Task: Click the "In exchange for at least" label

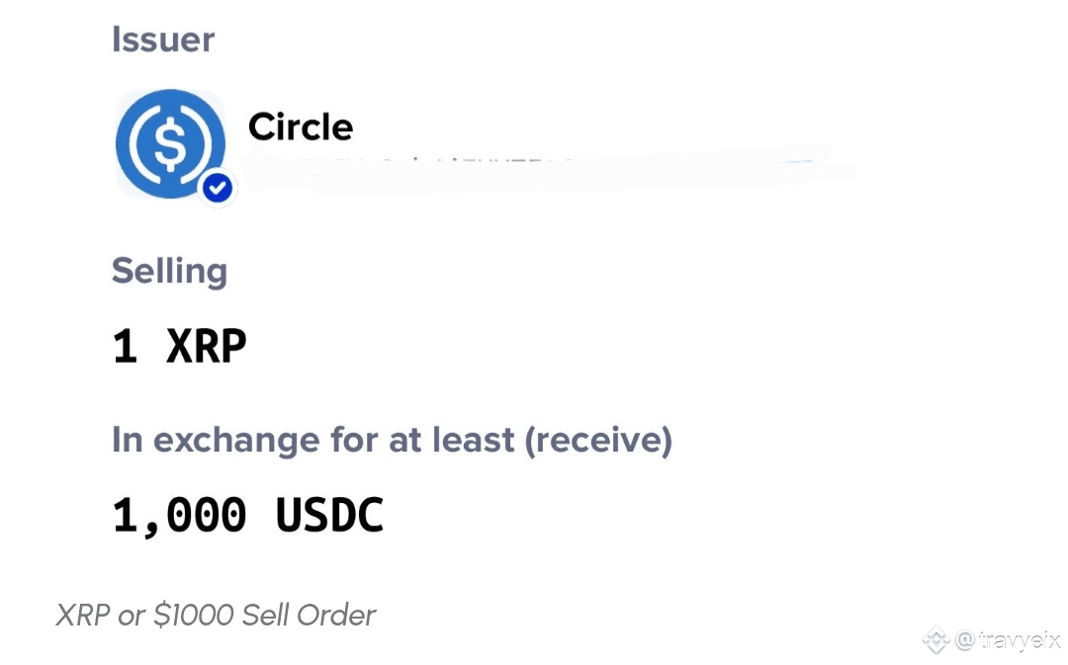Action: pyautogui.click(x=313, y=440)
